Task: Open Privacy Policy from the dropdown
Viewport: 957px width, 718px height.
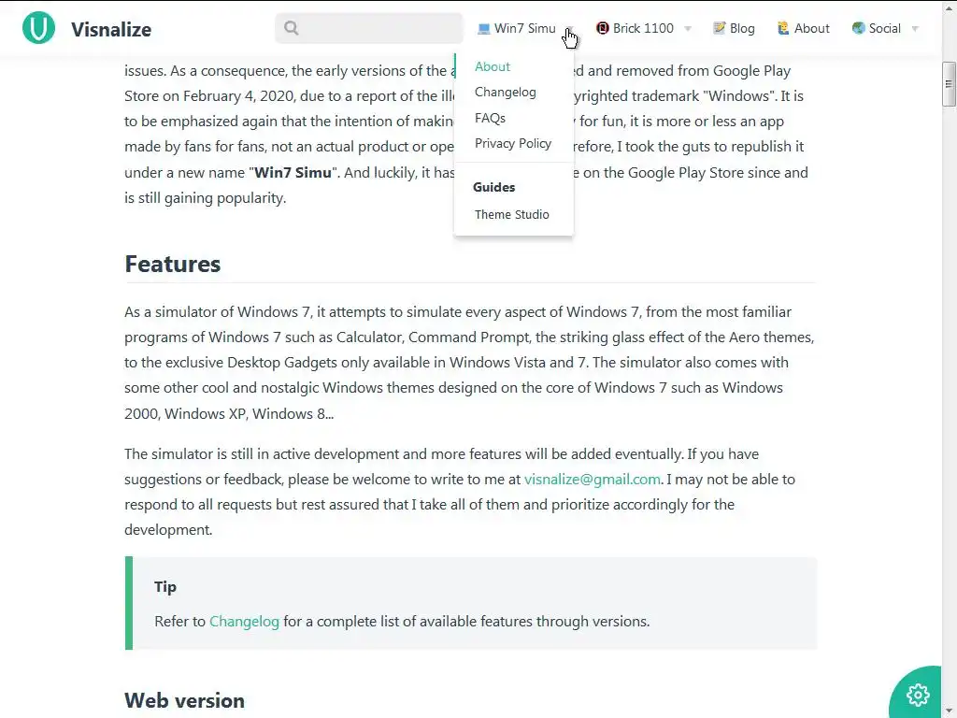Action: tap(513, 143)
